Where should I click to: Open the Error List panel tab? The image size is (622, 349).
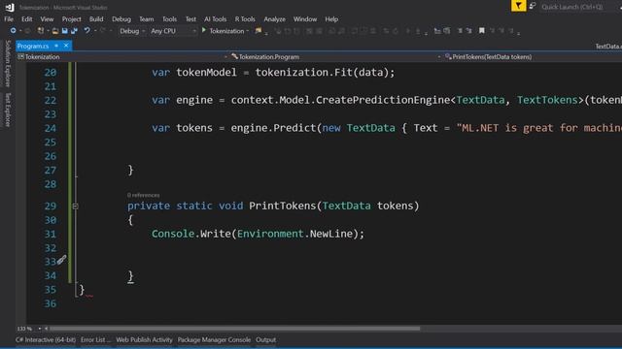(95, 339)
